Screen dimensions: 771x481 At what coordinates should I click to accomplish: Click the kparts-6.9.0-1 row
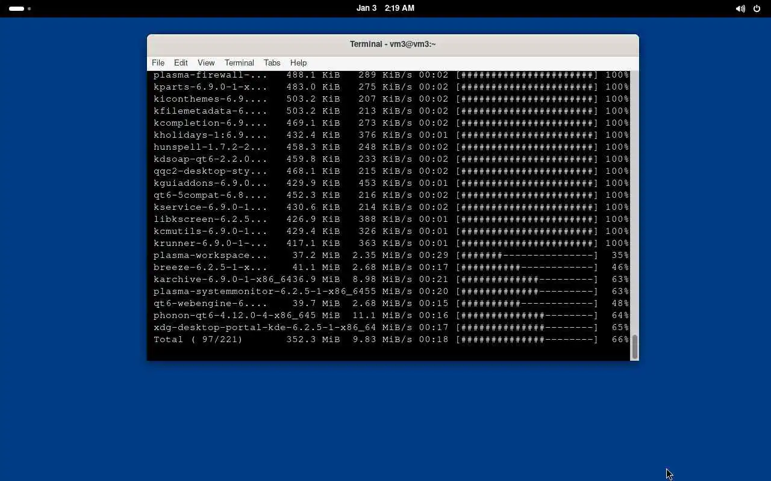[x=391, y=87]
